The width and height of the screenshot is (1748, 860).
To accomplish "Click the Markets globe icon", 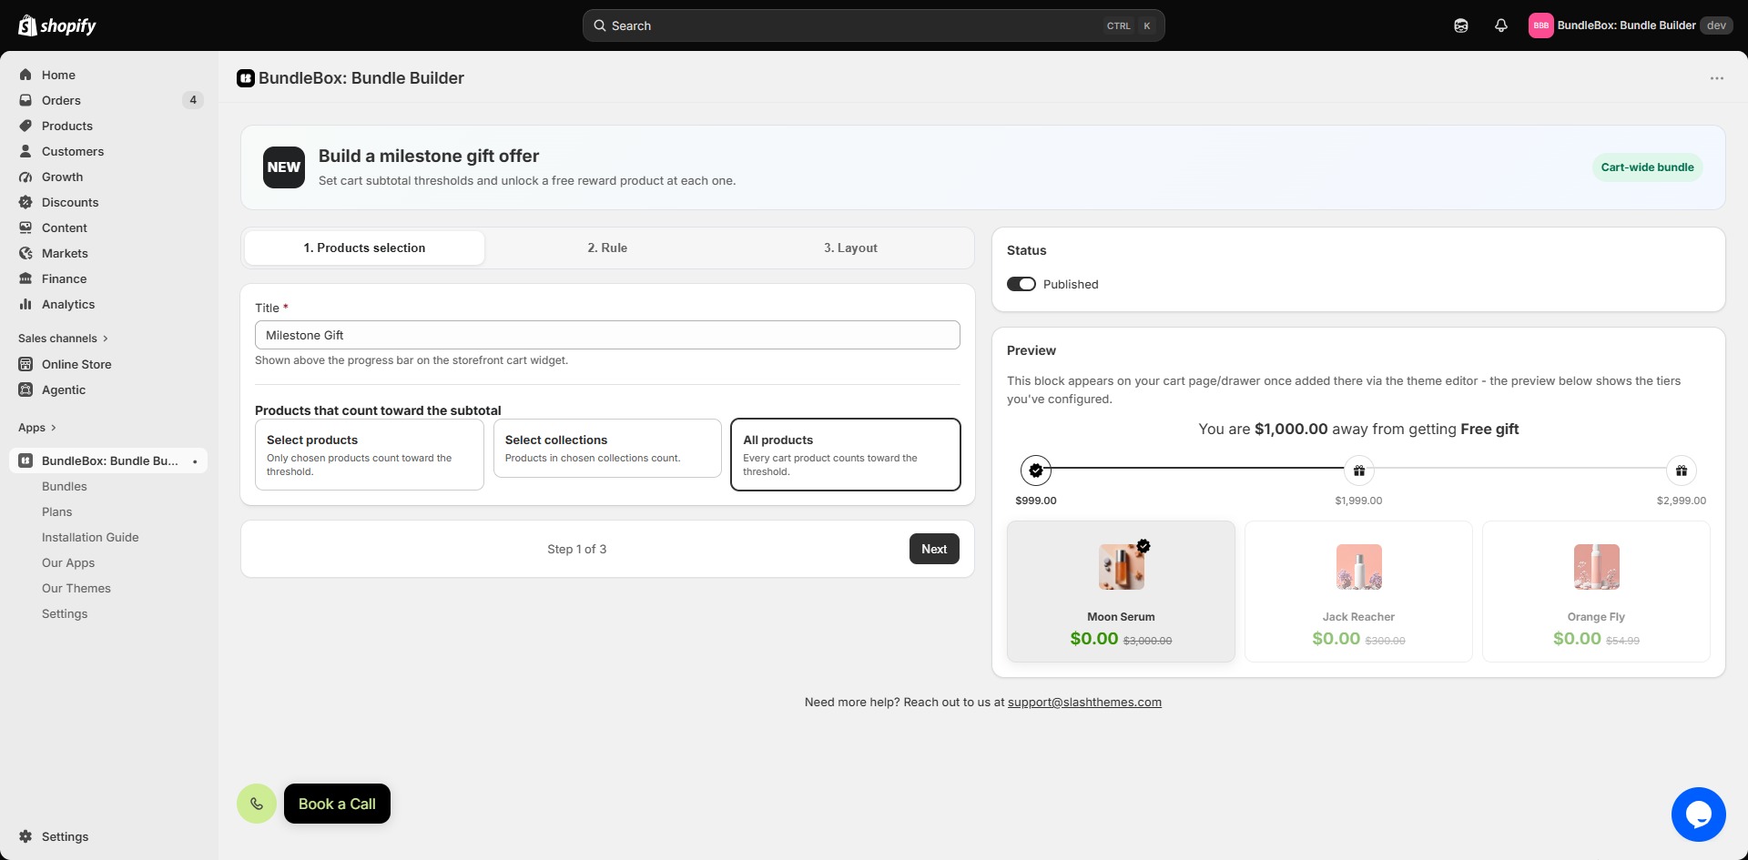I will 25,253.
